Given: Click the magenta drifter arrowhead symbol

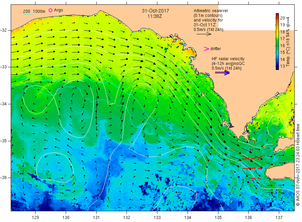Looking at the screenshot, I should (x=206, y=49).
